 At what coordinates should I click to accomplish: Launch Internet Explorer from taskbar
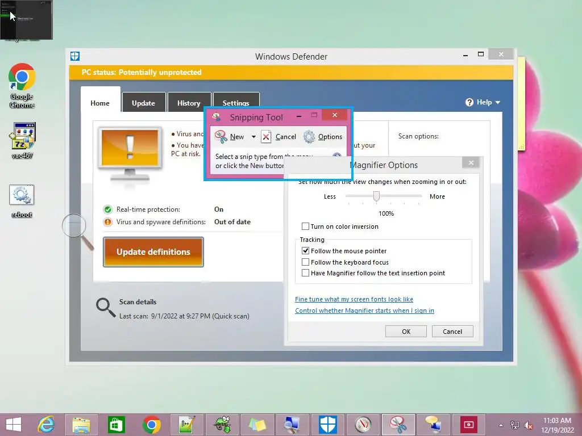pos(46,425)
